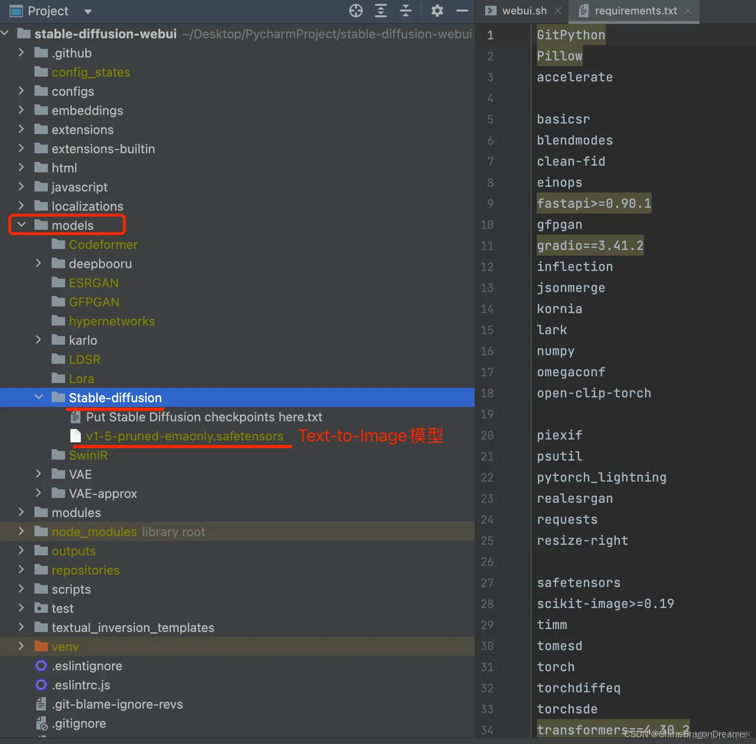Expand the .github folder
This screenshot has height=744, width=756.
coord(21,52)
